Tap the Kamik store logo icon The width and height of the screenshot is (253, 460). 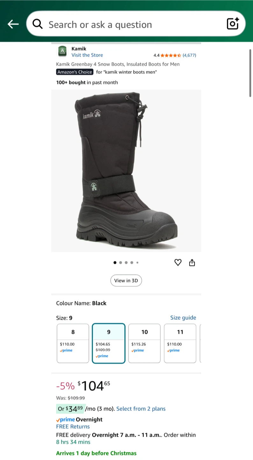point(62,52)
